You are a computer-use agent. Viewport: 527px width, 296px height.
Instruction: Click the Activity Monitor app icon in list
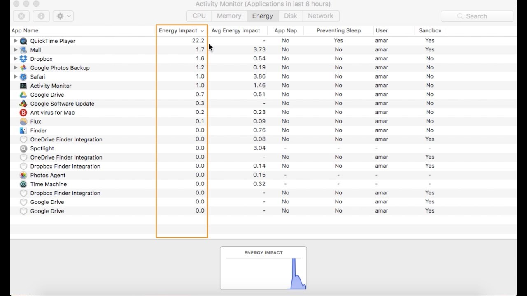coord(23,86)
